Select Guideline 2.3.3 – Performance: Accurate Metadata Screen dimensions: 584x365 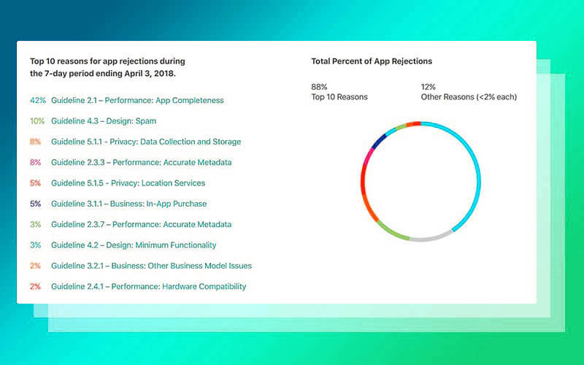click(x=141, y=162)
